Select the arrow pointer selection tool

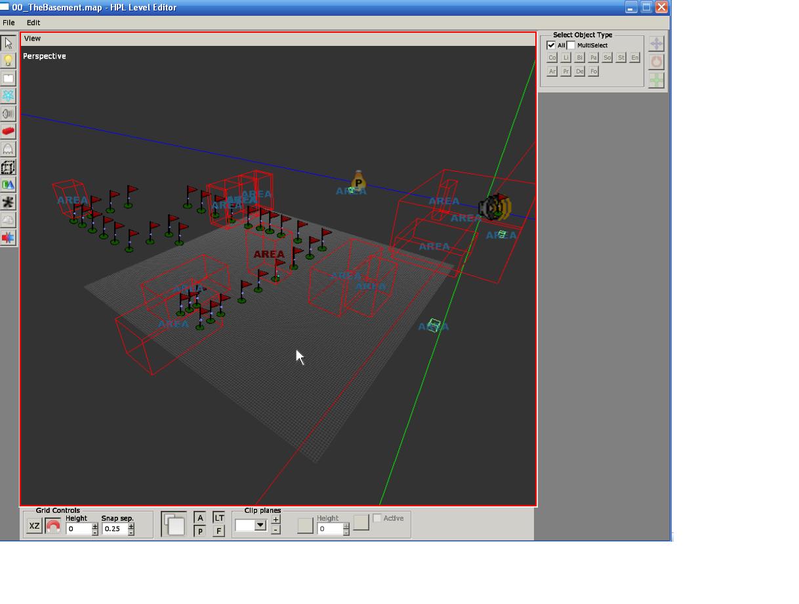(8, 43)
